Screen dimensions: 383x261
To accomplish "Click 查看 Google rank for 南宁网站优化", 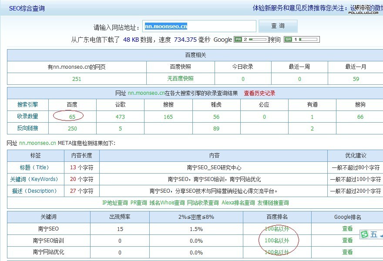I will (x=347, y=252).
